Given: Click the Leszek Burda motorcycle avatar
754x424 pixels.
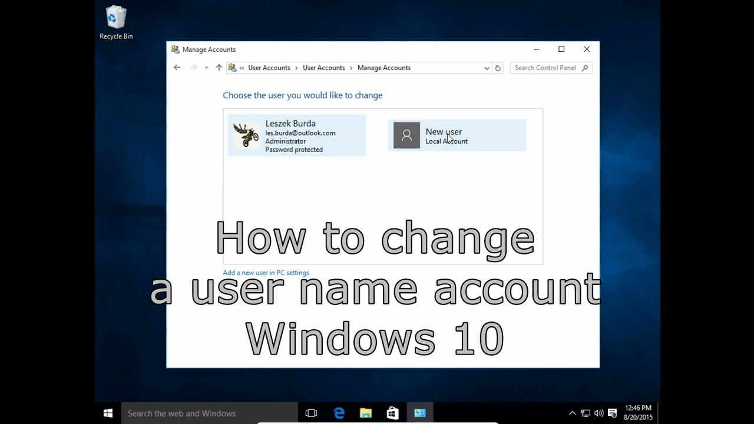Looking at the screenshot, I should [x=246, y=135].
